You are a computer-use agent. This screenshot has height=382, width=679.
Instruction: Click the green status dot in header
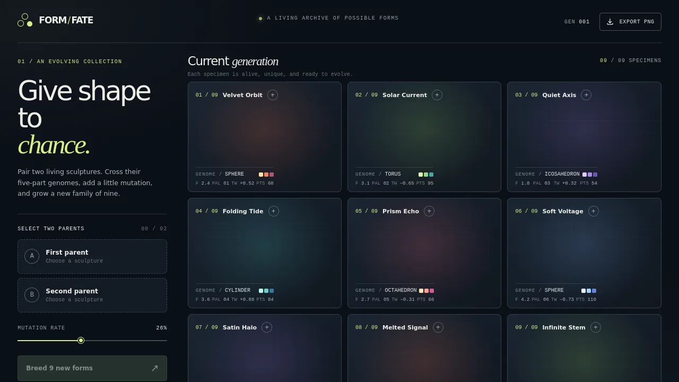pyautogui.click(x=260, y=19)
